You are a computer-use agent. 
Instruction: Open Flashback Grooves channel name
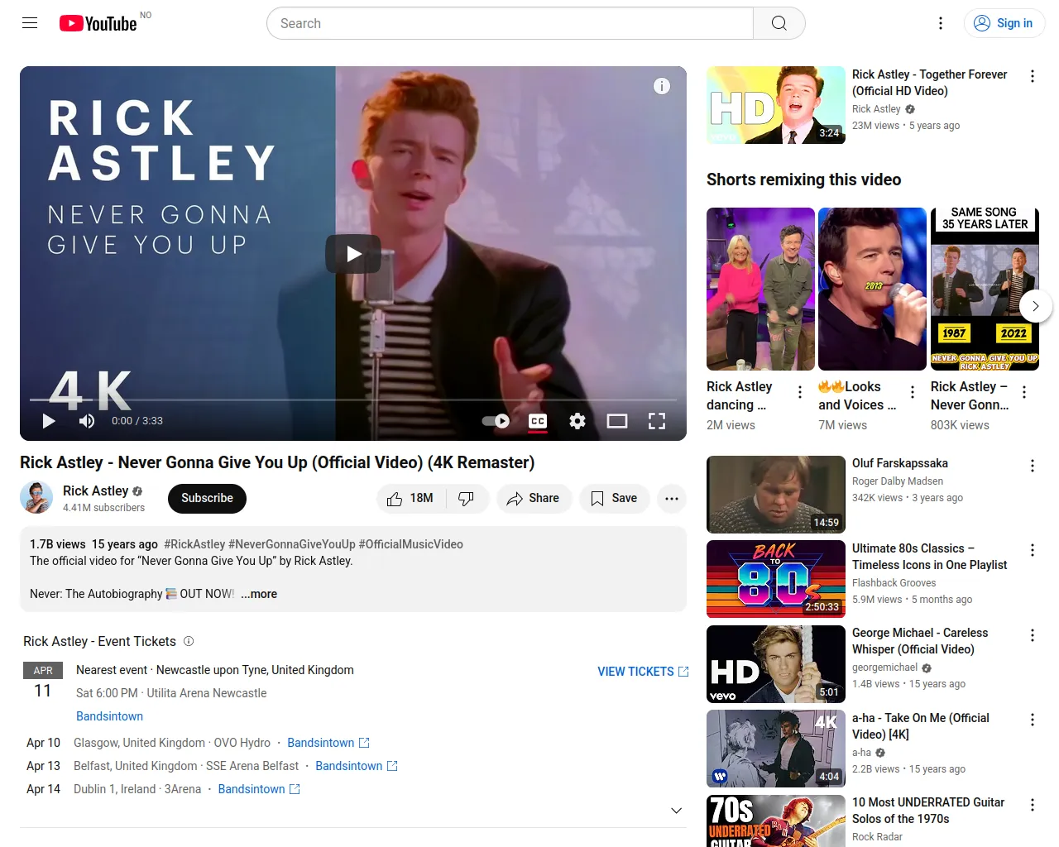894,583
